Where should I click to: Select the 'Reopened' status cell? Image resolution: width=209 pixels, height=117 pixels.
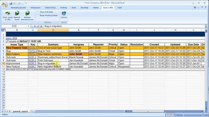(124, 67)
